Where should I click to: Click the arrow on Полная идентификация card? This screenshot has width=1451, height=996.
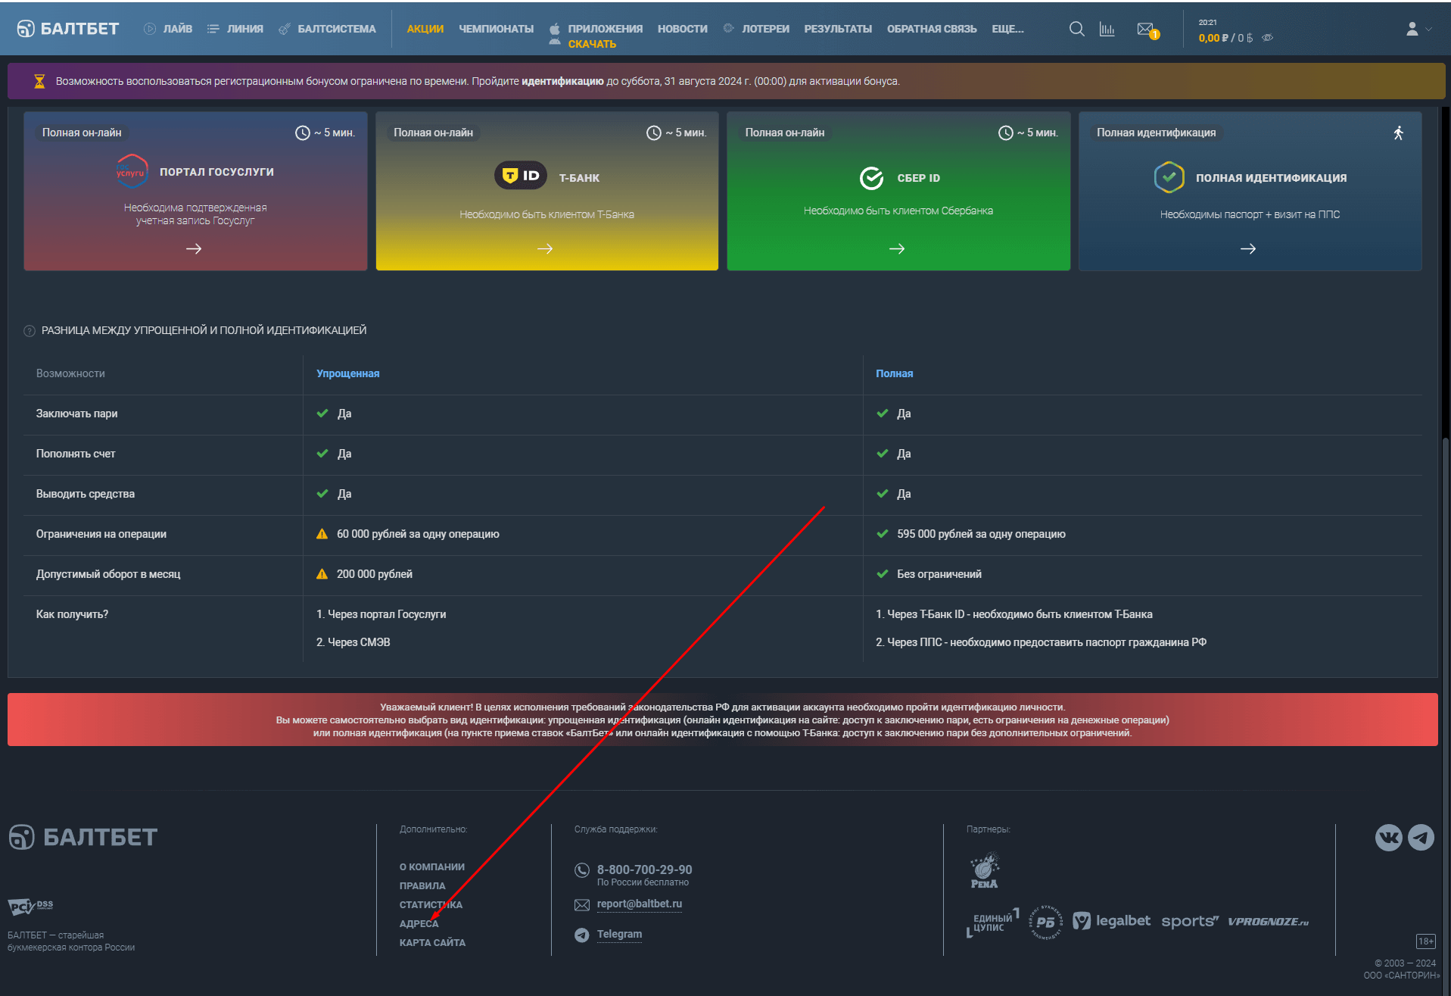pyautogui.click(x=1248, y=248)
